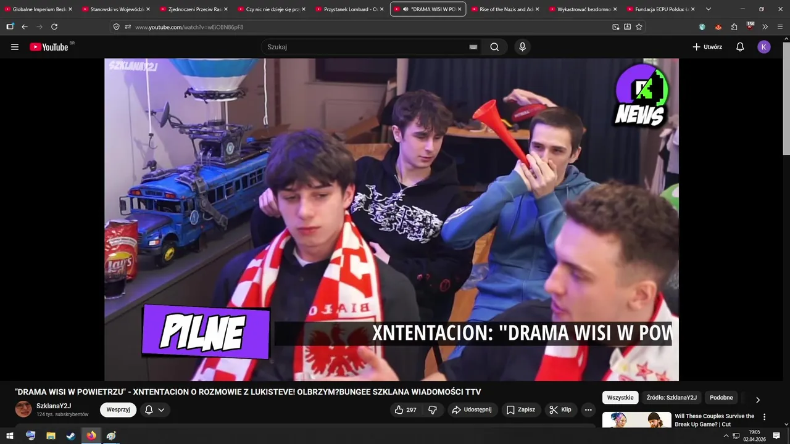Show next chips with right arrow

(758, 400)
